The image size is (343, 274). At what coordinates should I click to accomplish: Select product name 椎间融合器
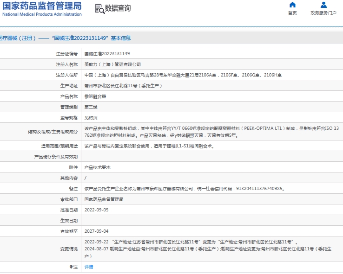(x=95, y=96)
